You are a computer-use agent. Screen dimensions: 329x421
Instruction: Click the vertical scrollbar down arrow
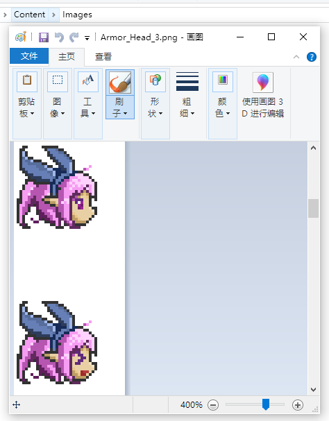[313, 390]
